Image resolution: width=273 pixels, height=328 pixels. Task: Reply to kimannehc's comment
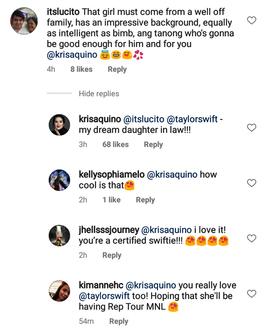tap(119, 321)
